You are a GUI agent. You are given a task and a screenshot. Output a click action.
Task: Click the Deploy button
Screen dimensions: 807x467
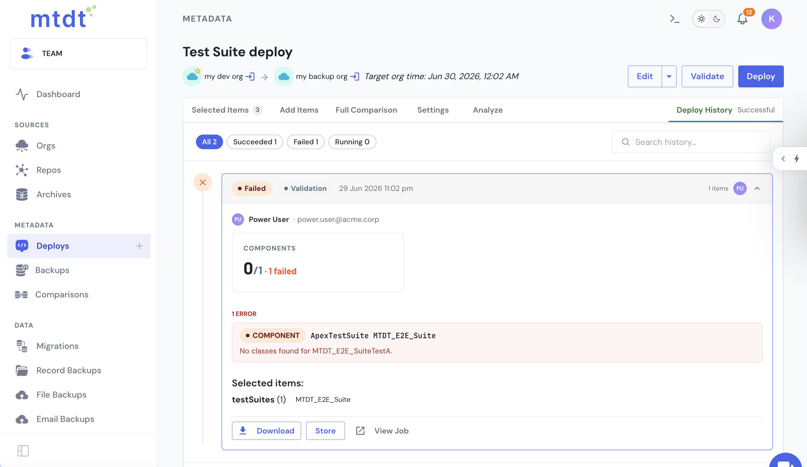(760, 76)
